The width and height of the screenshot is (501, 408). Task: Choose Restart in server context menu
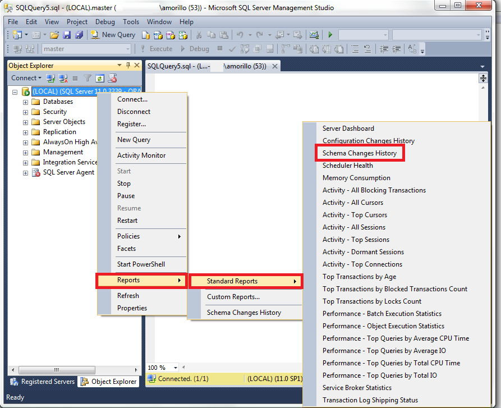coord(127,221)
